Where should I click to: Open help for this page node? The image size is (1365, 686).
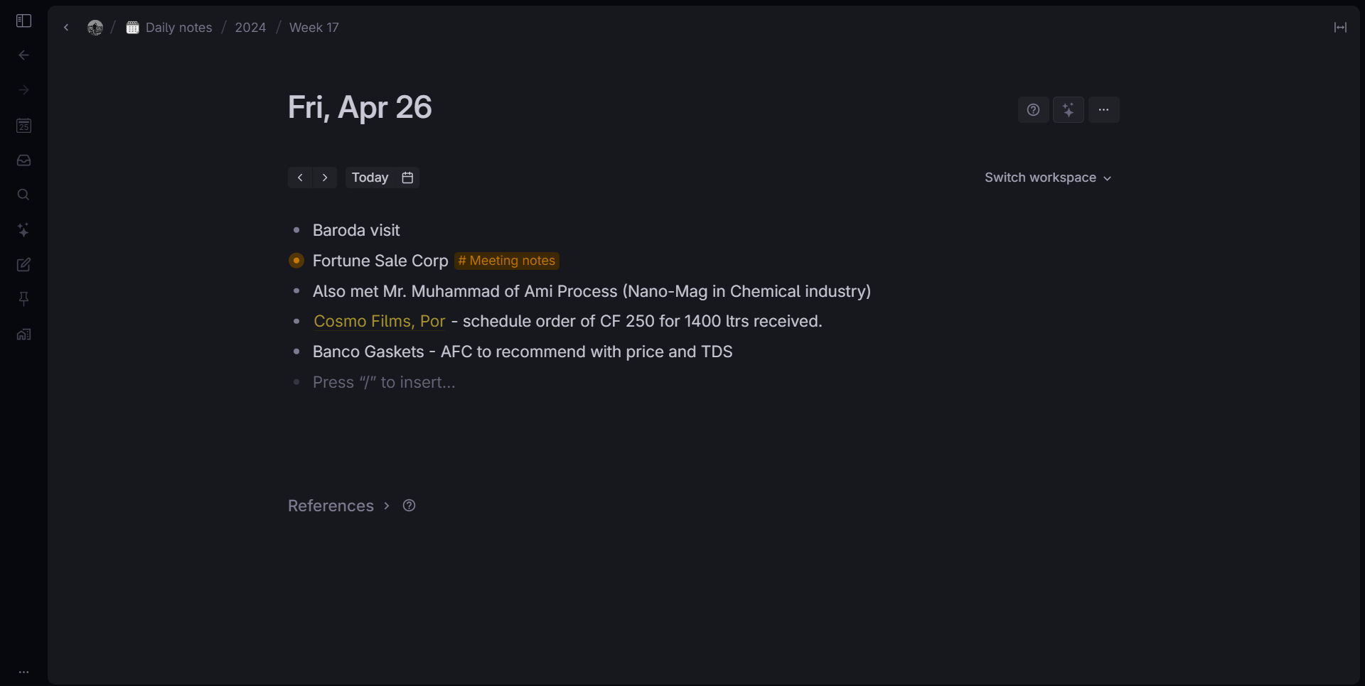click(x=1034, y=109)
